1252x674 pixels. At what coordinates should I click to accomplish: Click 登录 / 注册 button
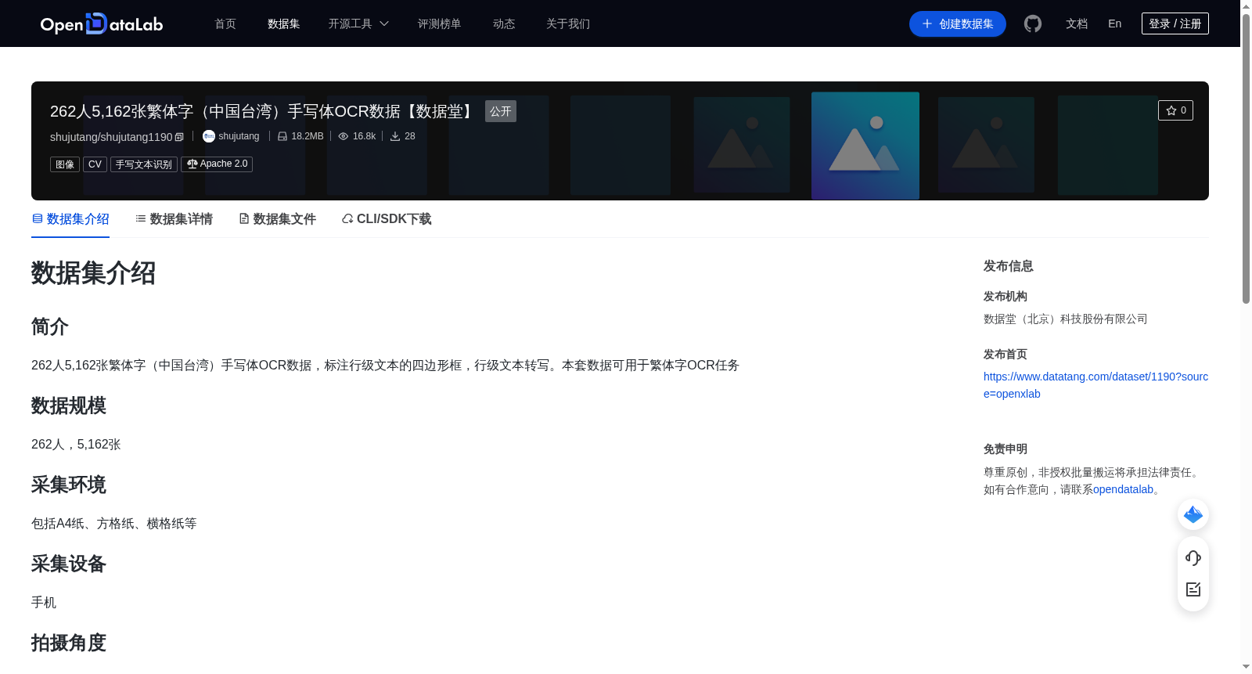pyautogui.click(x=1175, y=23)
